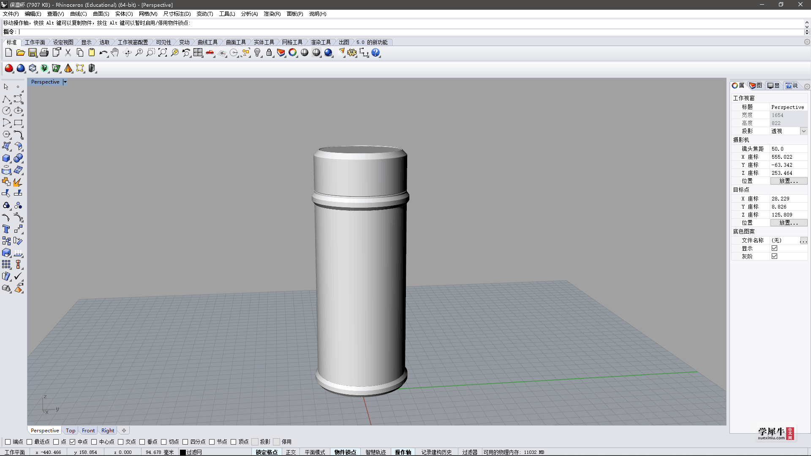Toggle 操作轴 in status bar
The image size is (811, 456).
tap(403, 452)
